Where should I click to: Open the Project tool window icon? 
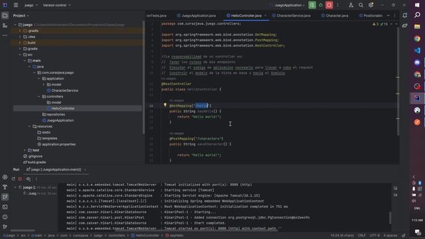click(x=5, y=15)
